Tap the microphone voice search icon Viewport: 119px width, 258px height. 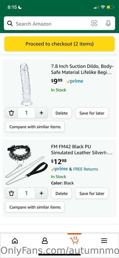pyautogui.click(x=108, y=23)
